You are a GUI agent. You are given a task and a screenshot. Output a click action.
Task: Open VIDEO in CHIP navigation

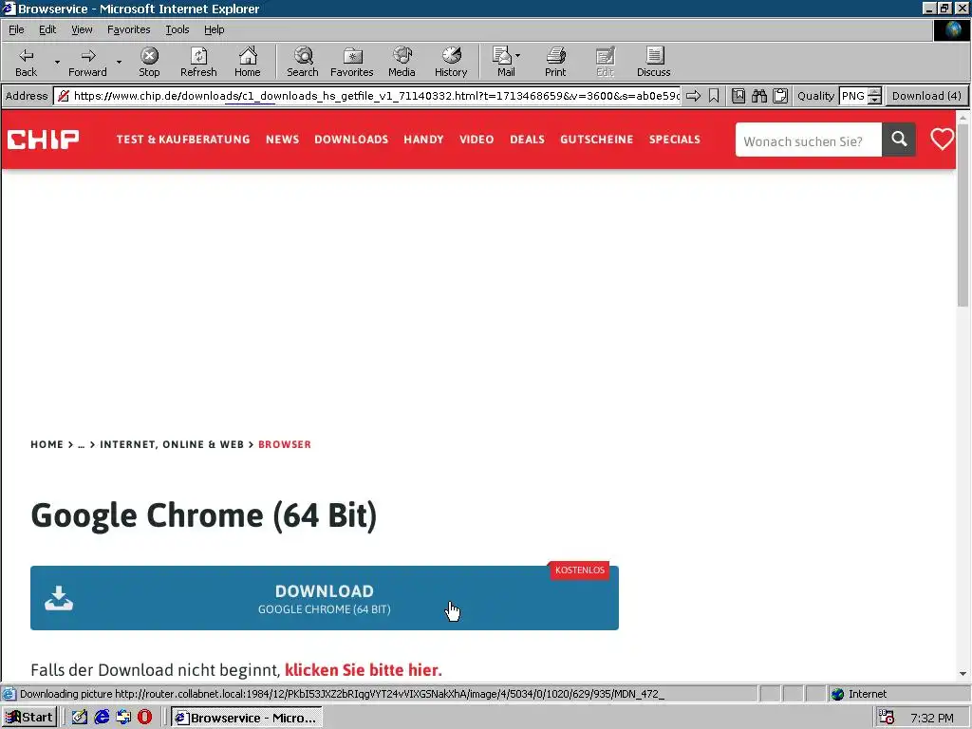pos(477,140)
